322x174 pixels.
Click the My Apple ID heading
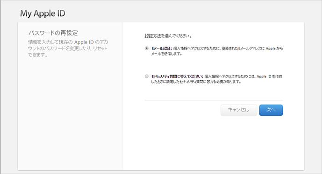(x=43, y=14)
